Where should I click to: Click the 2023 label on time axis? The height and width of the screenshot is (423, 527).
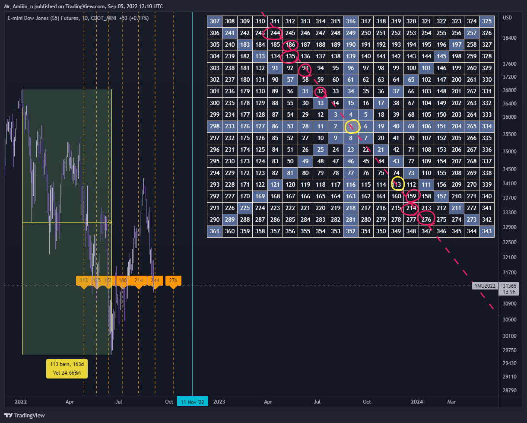point(219,402)
